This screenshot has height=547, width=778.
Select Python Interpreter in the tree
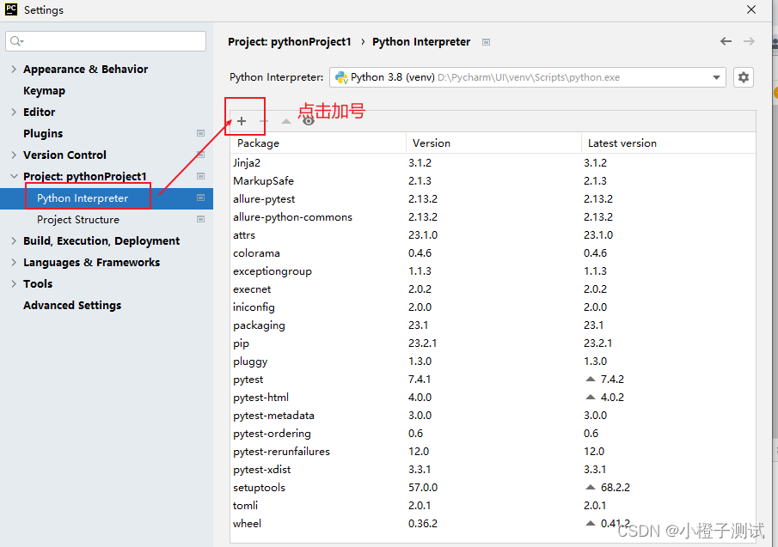107,198
